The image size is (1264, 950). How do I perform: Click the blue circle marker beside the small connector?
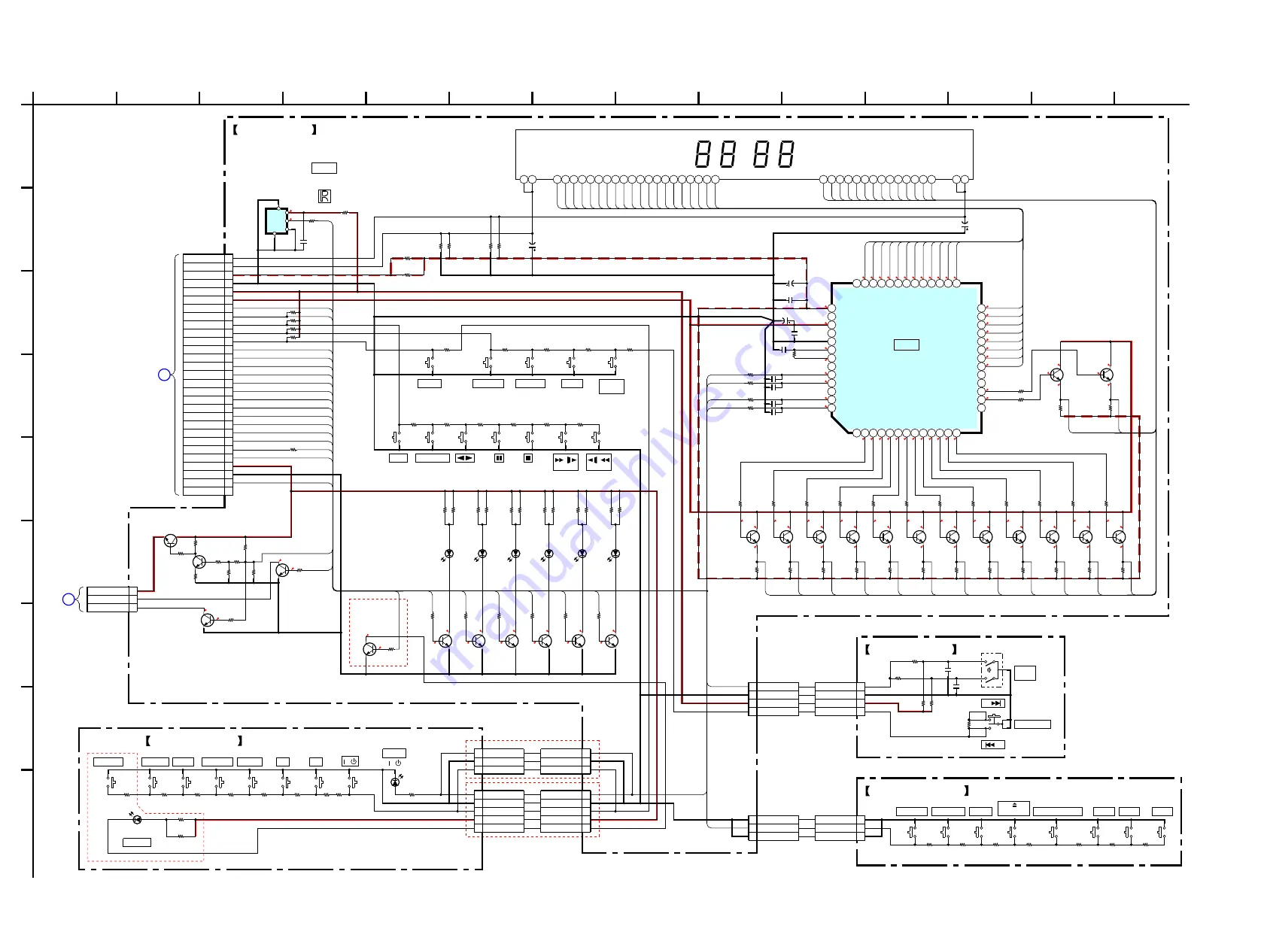click(68, 599)
